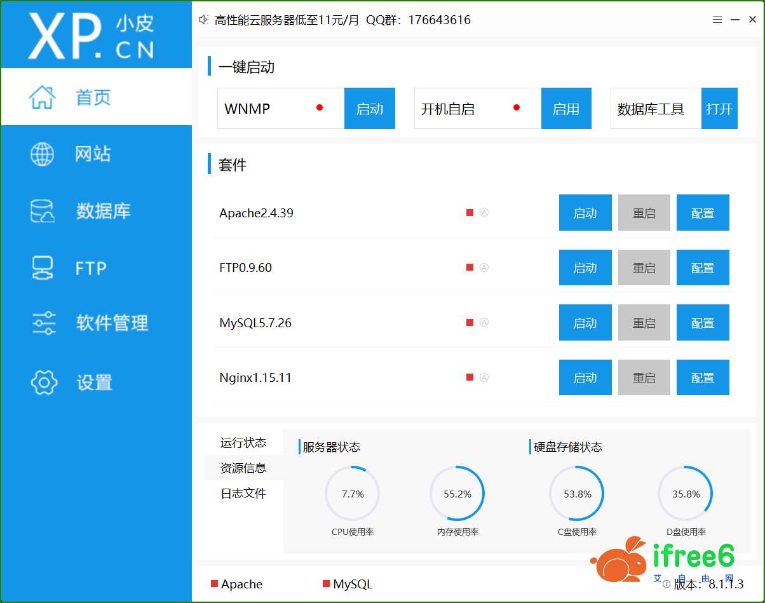Image resolution: width=765 pixels, height=603 pixels.
Task: Click the FTP server icon
Action: click(x=43, y=268)
